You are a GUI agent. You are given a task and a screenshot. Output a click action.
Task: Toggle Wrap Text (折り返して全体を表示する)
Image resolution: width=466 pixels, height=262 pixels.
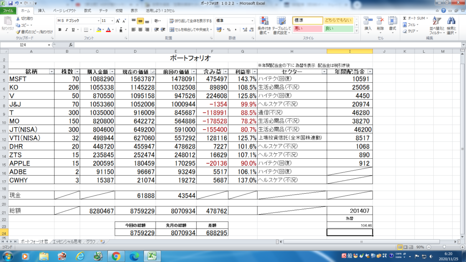coord(191,21)
